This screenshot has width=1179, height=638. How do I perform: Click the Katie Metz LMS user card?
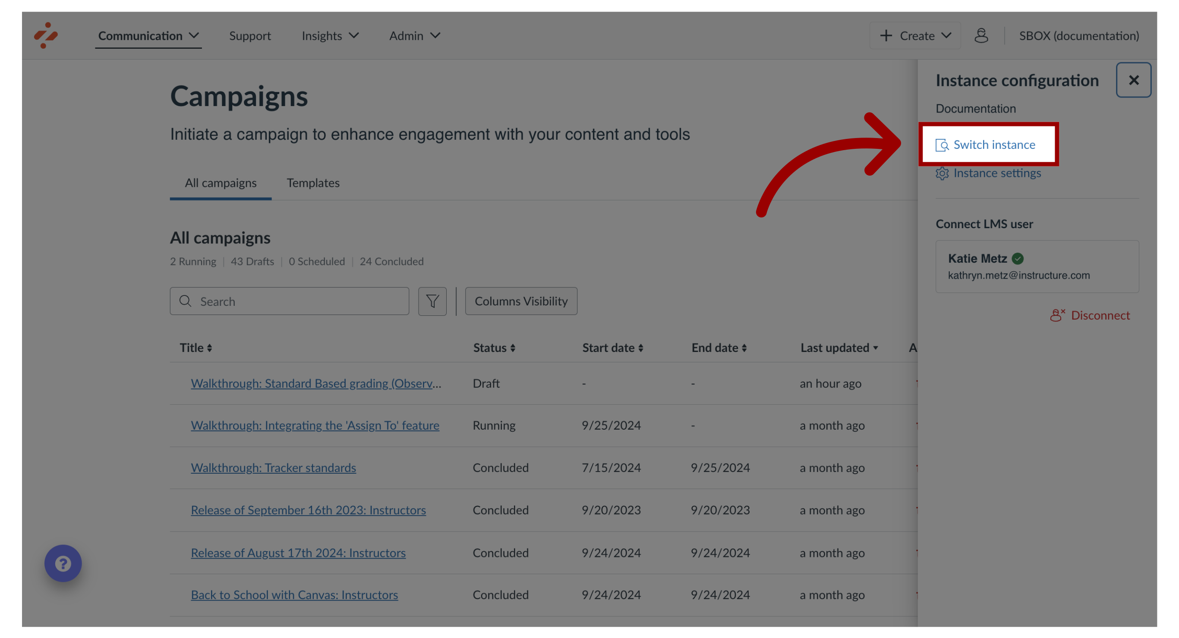click(1037, 267)
